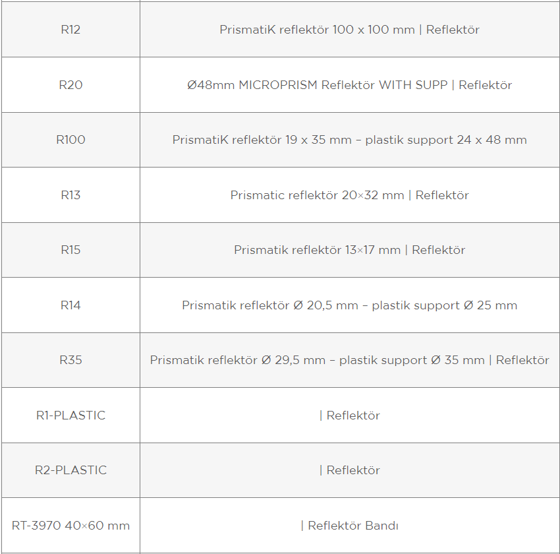Select the RT-3970 40×60 mm code cell
The width and height of the screenshot is (560, 554).
pos(70,526)
